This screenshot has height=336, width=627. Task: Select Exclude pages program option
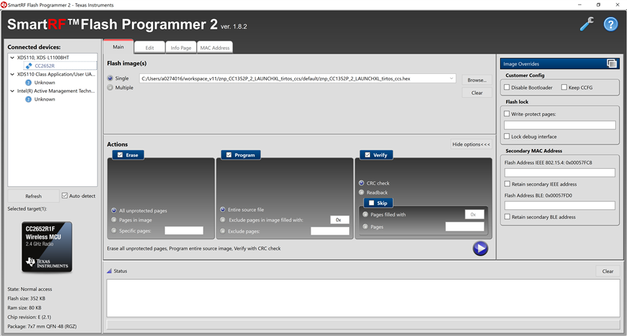(x=223, y=231)
